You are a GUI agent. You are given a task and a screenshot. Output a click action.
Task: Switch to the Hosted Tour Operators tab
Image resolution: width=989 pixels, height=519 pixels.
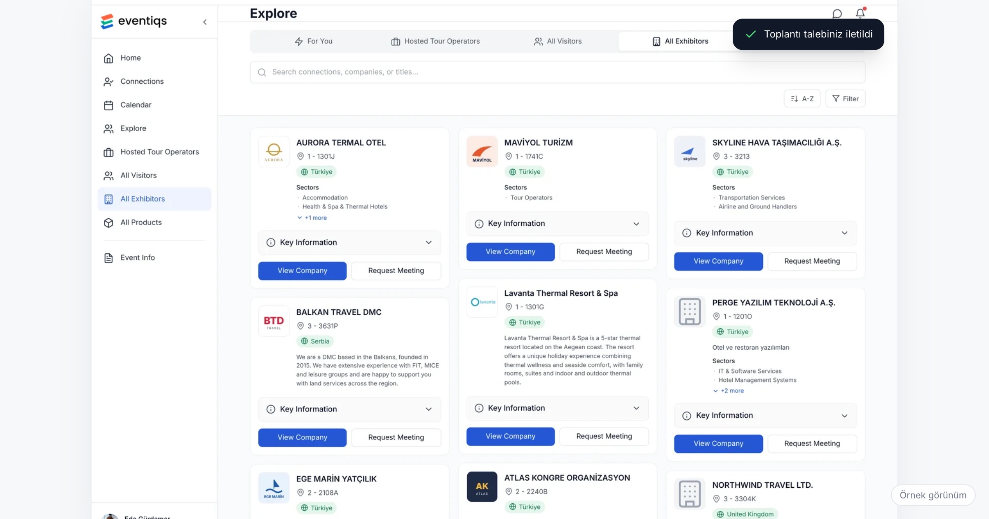pyautogui.click(x=436, y=41)
